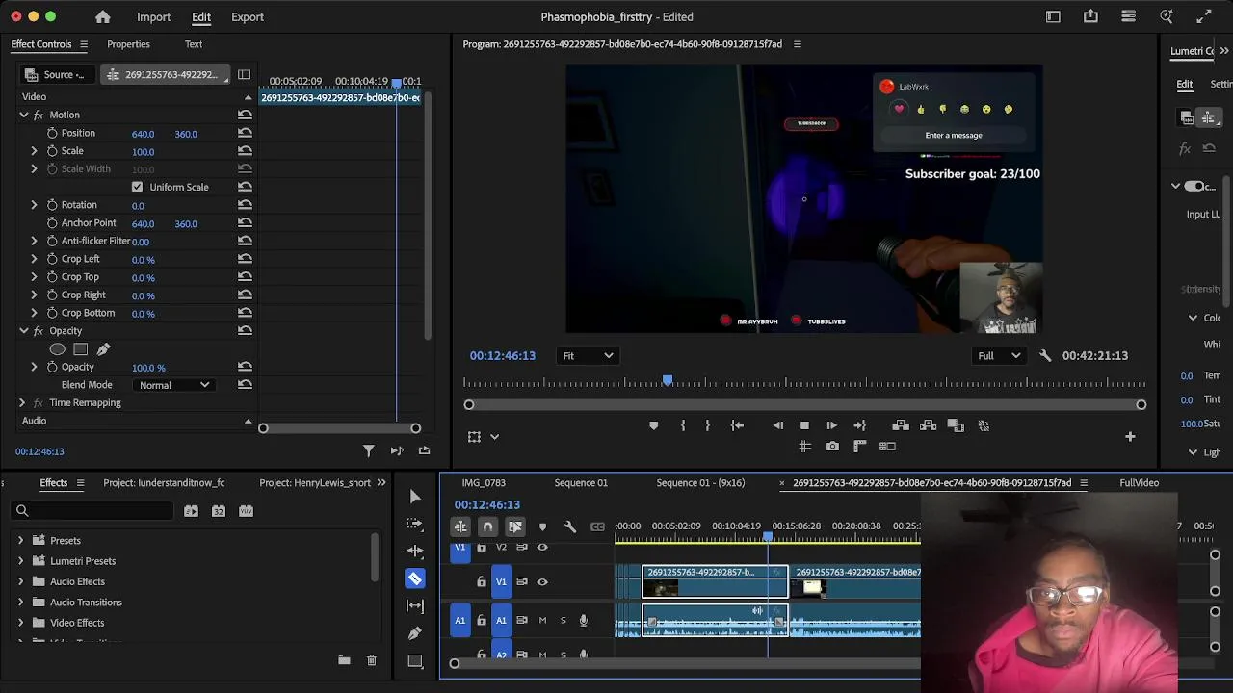Expand the Audio Effects folder
The width and height of the screenshot is (1233, 693).
click(20, 581)
